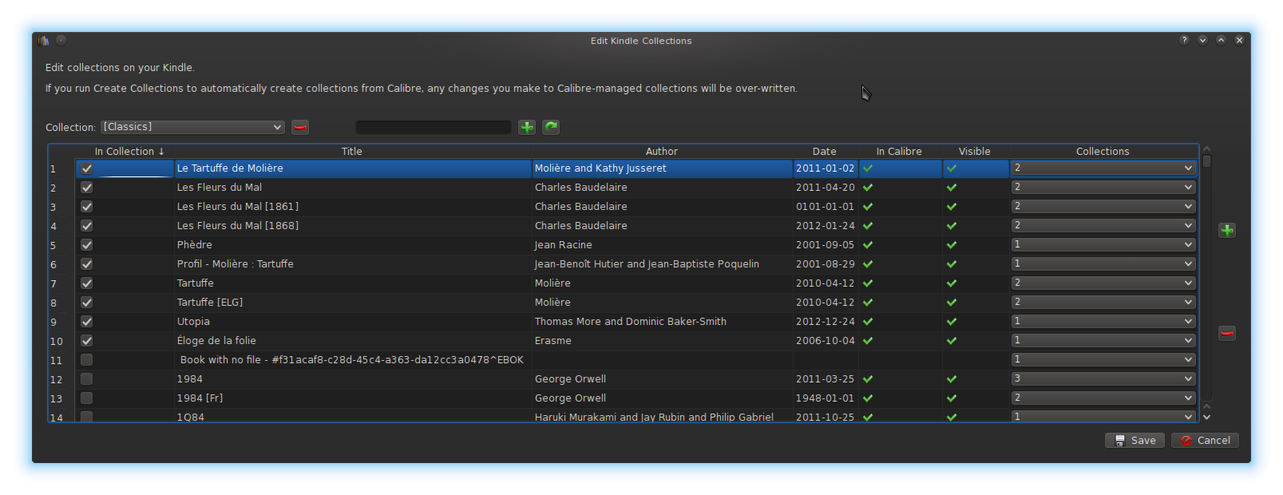The image size is (1283, 495).
Task: Click the vertical scrollbar handle of the table
Action: click(1207, 161)
